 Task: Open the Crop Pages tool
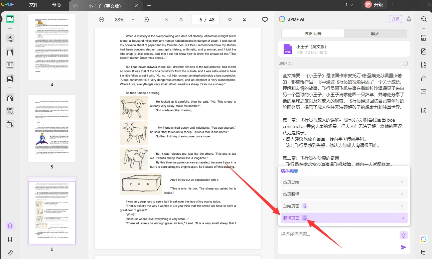(x=10, y=111)
